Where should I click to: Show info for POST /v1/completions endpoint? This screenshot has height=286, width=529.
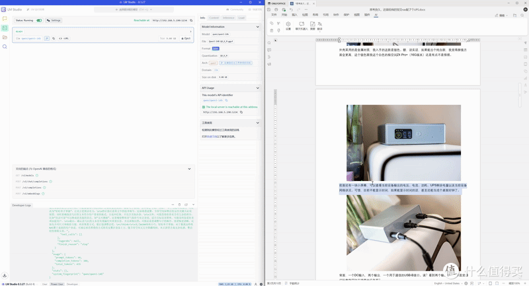[x=44, y=188]
